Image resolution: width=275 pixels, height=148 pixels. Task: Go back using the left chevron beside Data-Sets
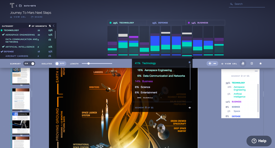pyautogui.click(x=17, y=6)
